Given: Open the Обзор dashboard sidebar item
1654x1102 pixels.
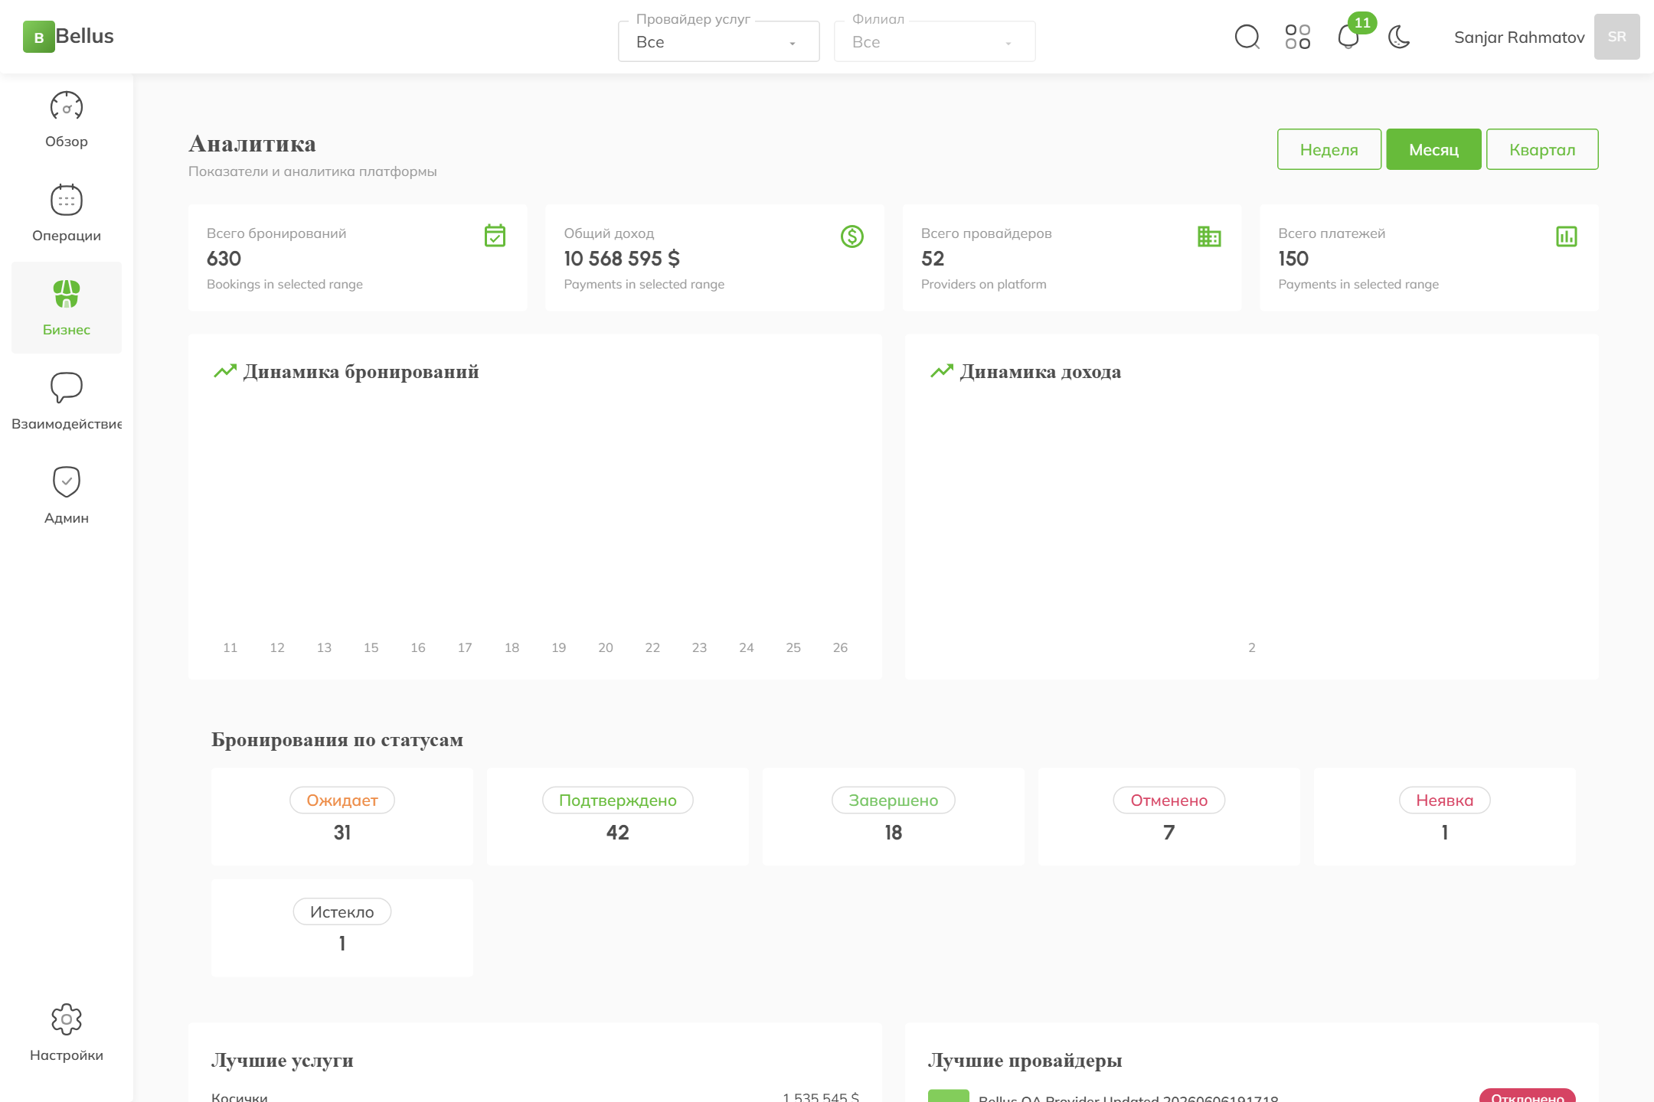Looking at the screenshot, I should 67,120.
